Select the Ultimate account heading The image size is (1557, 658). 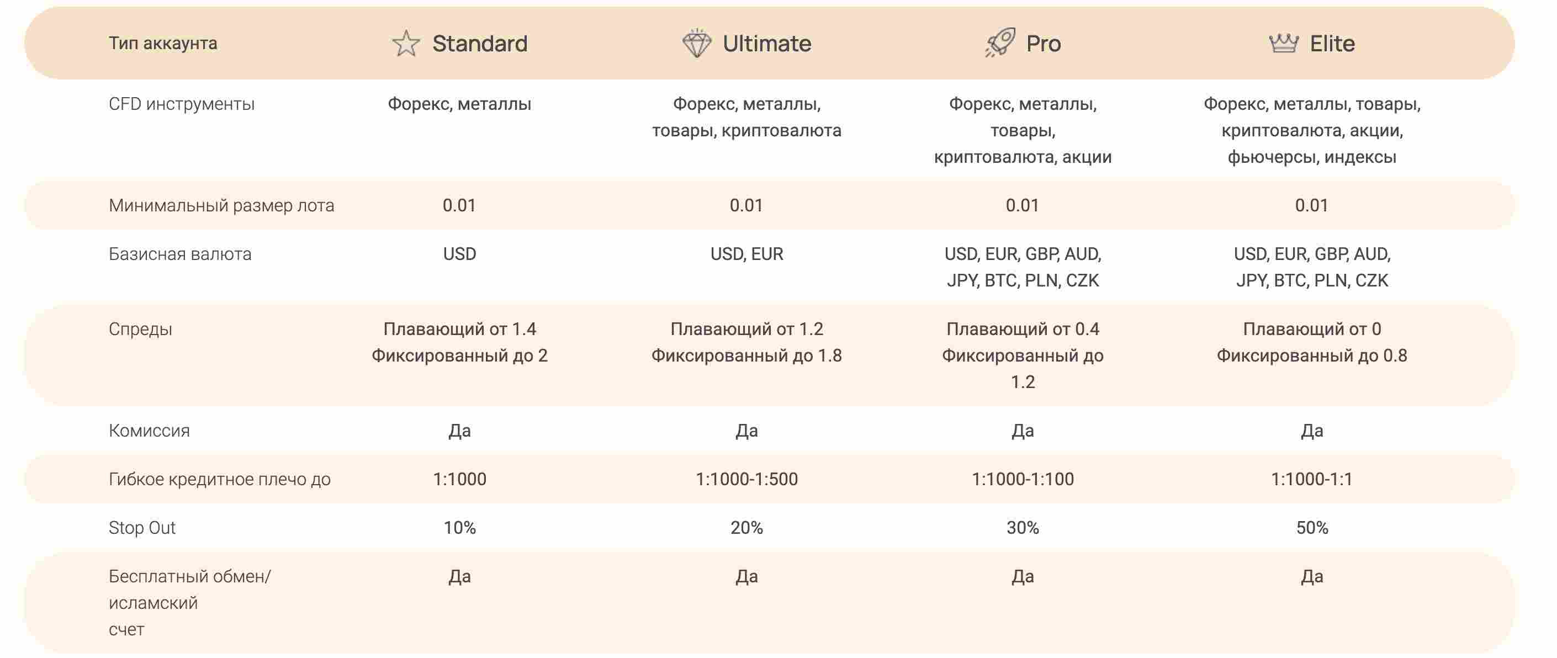point(767,44)
